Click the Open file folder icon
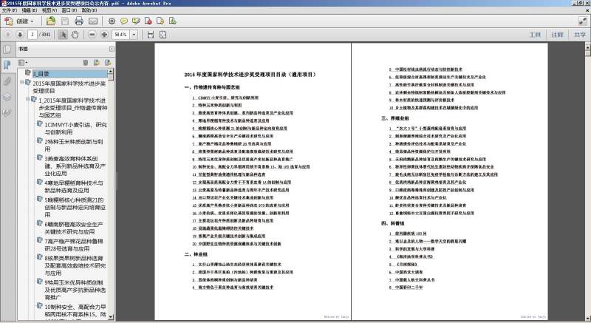591x323 pixels. pyautogui.click(x=51, y=21)
